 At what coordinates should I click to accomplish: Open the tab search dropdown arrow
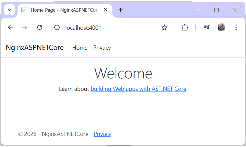(x=10, y=10)
